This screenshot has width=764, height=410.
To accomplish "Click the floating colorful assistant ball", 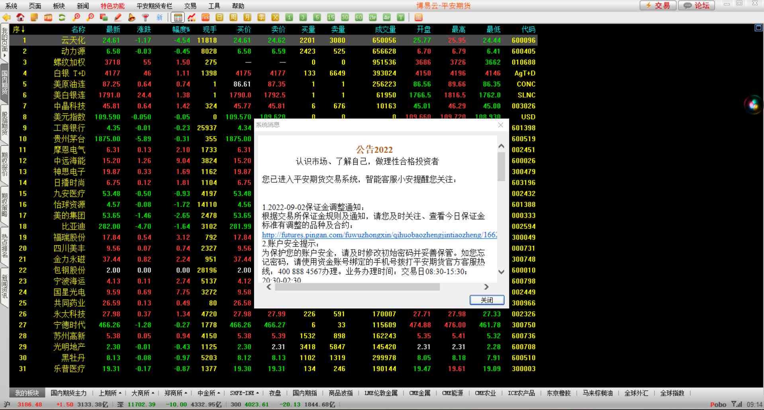I will click(753, 105).
